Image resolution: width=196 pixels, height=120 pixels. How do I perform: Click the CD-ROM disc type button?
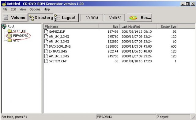click(x=92, y=18)
